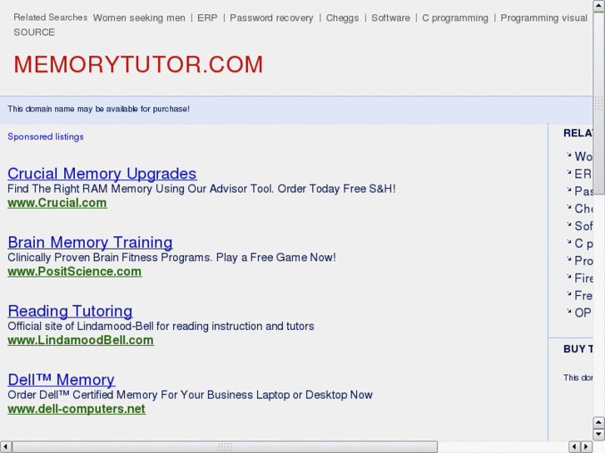Open the 'Dell™ Memory' listing
This screenshot has width=605, height=453.
click(61, 379)
